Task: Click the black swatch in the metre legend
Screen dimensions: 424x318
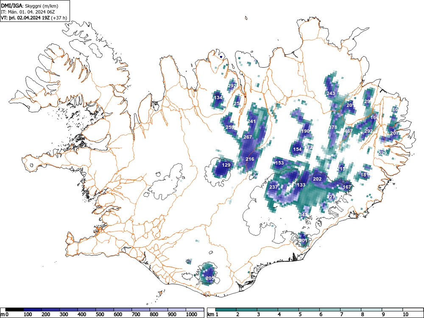Action: [x=14, y=310]
